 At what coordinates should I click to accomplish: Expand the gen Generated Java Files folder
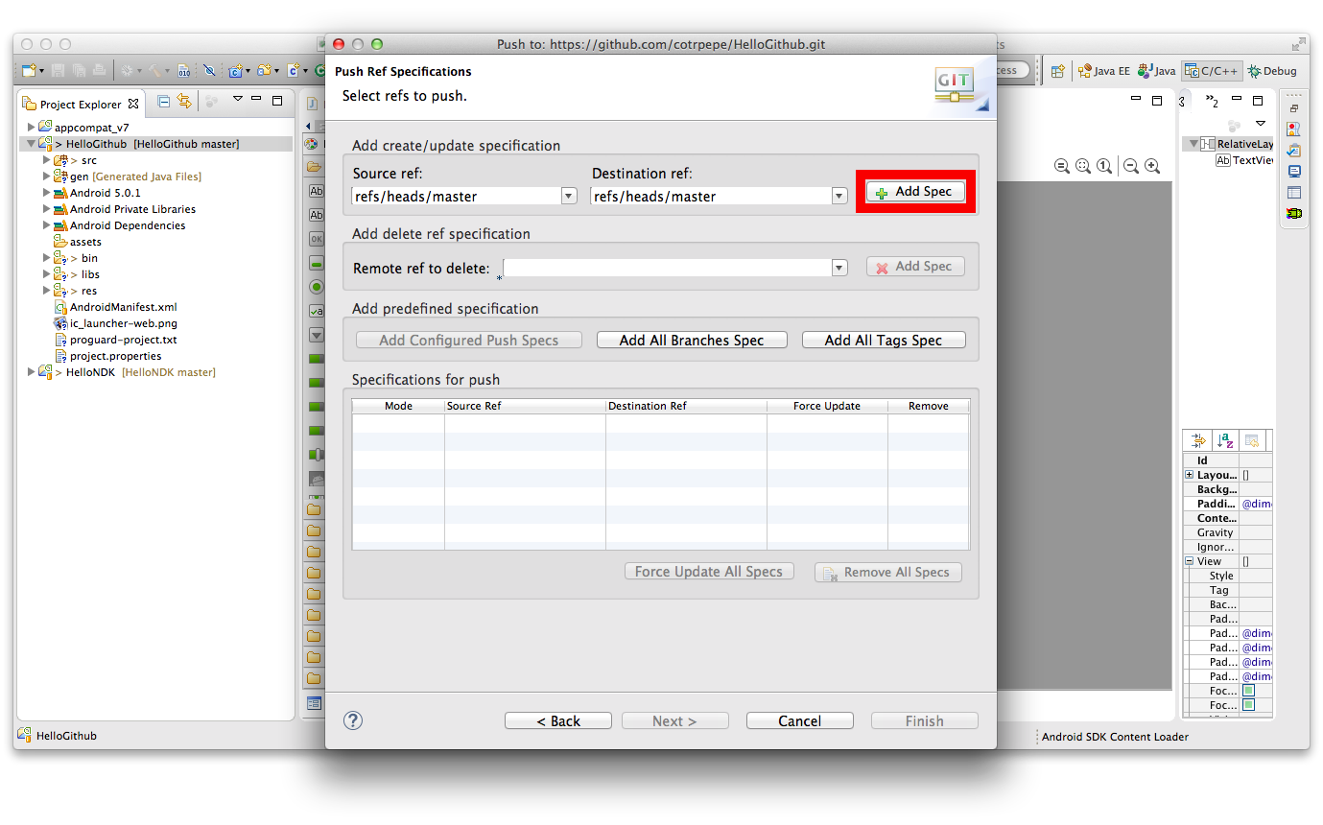[x=46, y=177]
